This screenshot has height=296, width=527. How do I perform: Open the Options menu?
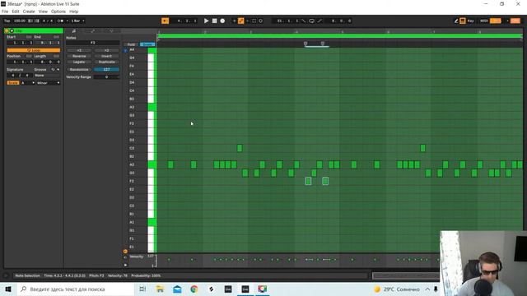(58, 12)
